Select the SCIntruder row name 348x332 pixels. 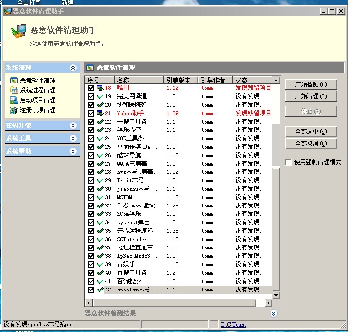pyautogui.click(x=132, y=239)
